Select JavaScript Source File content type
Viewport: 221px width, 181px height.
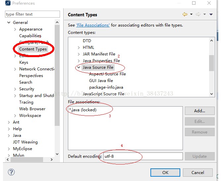click(103, 94)
